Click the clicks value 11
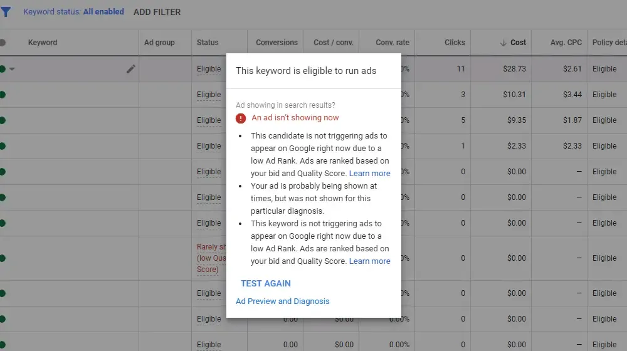The height and width of the screenshot is (351, 627). point(461,69)
